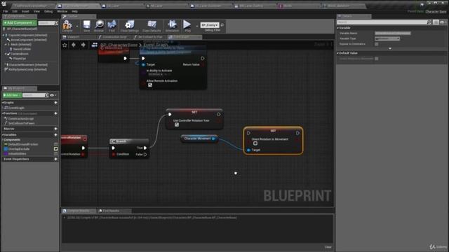This screenshot has height=252, width=449.
Task: Click the magnifier icon in the Components search
Action: (x=56, y=23)
